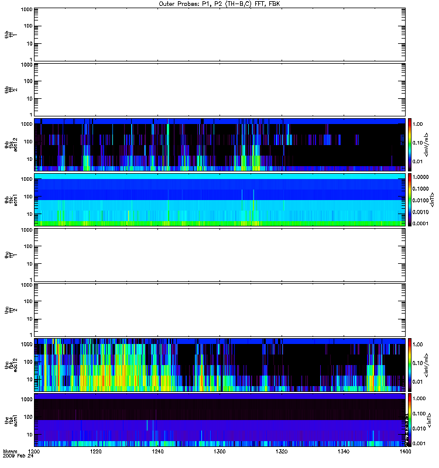Click the "thc fbk edc12" panel label

(x=11, y=365)
